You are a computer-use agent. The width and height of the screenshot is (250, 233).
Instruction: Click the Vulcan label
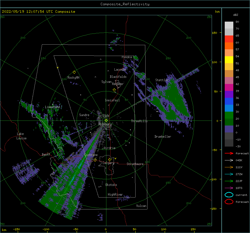pyautogui.click(x=141, y=206)
